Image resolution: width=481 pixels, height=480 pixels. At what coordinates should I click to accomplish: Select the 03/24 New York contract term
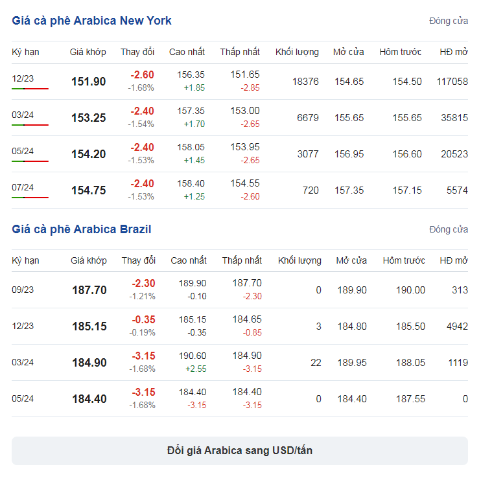[23, 115]
